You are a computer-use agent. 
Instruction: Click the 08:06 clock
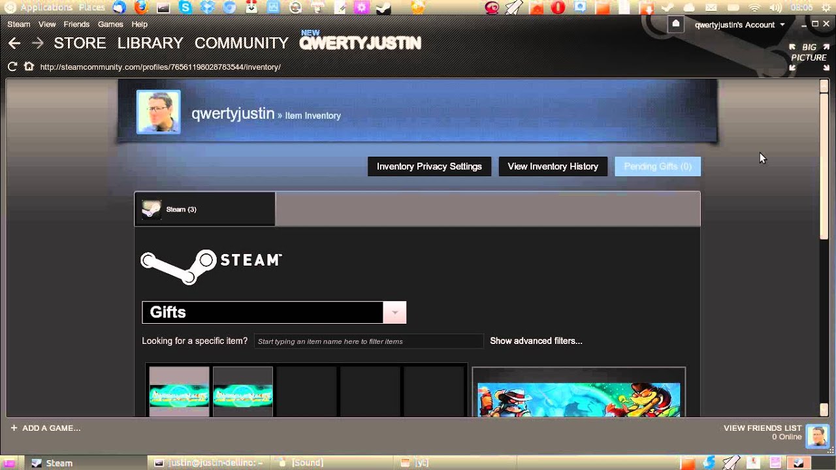(x=801, y=8)
